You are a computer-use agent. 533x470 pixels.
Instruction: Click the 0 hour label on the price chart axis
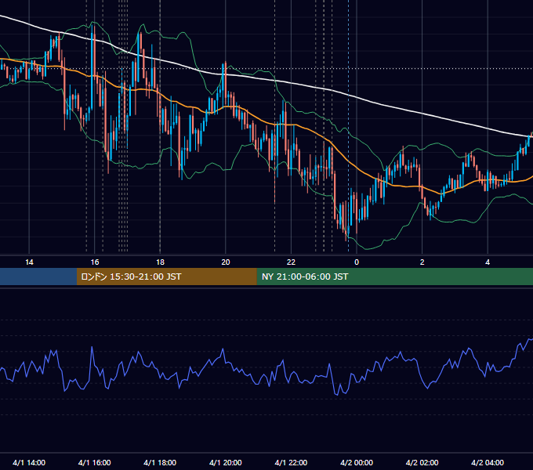point(357,262)
